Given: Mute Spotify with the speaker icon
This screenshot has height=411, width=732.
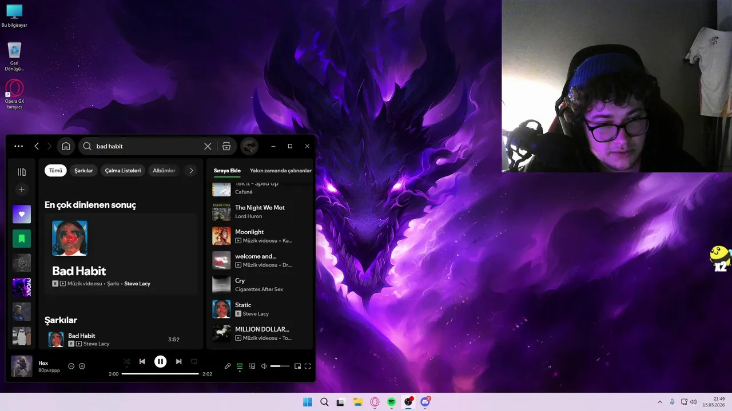Looking at the screenshot, I should pos(264,366).
